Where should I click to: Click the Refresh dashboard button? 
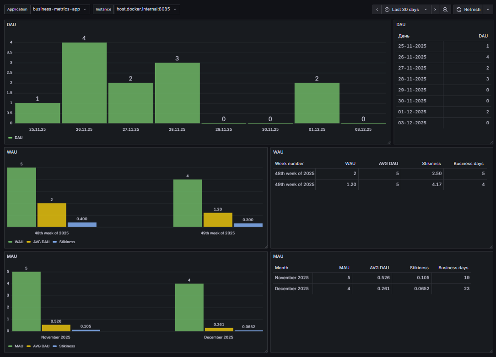468,10
